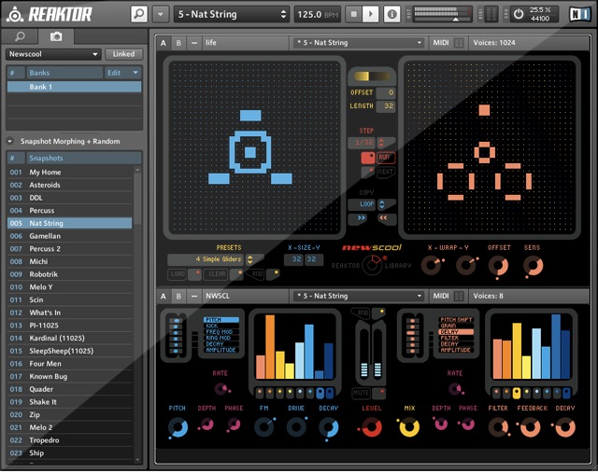The height and width of the screenshot is (473, 598).
Task: Select PITCH in the blue modulation list
Action: click(221, 320)
